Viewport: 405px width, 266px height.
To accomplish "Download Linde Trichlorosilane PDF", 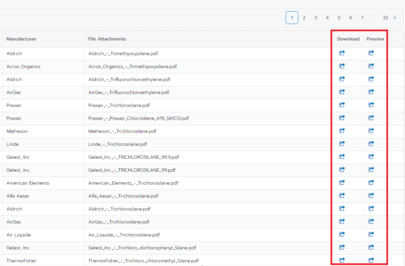I will (342, 143).
